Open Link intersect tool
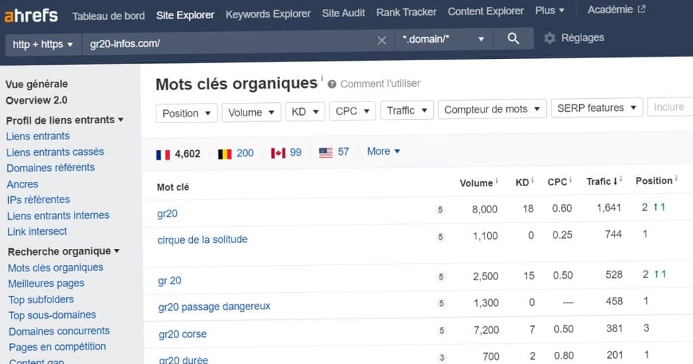The width and height of the screenshot is (693, 364). point(37,231)
